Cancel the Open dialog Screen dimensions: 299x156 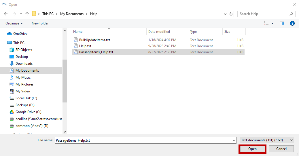pyautogui.click(x=281, y=149)
